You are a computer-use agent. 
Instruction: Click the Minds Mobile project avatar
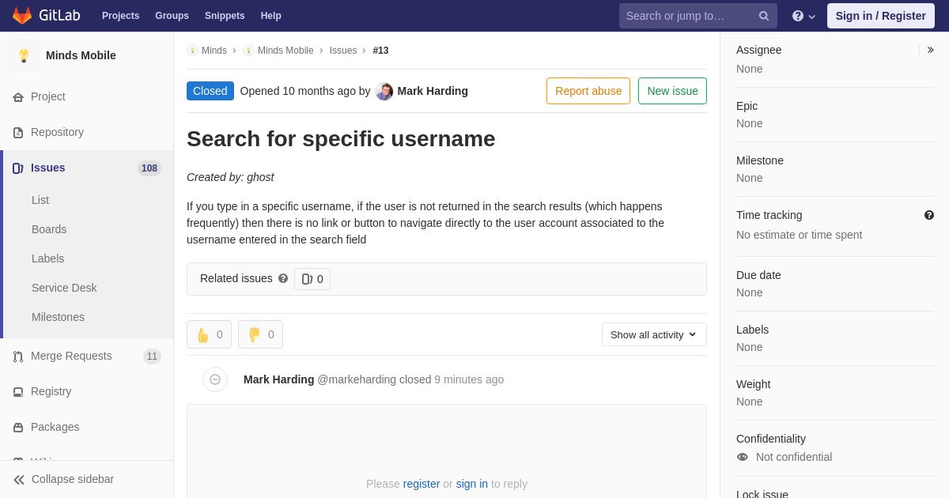click(x=24, y=55)
